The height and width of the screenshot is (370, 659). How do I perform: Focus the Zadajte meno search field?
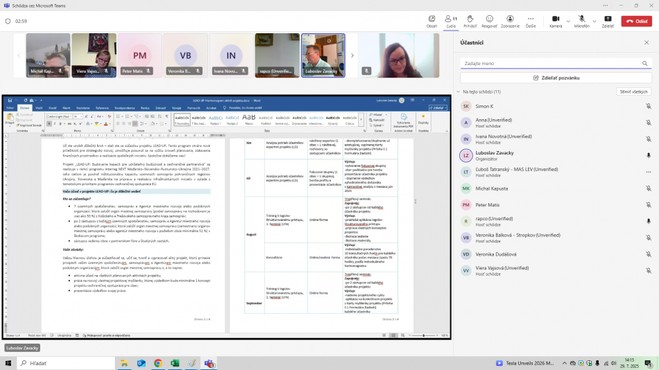tap(556, 64)
